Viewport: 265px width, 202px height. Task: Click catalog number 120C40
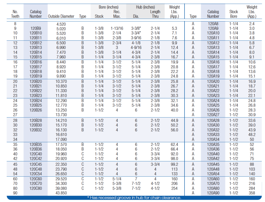click(x=36, y=154)
